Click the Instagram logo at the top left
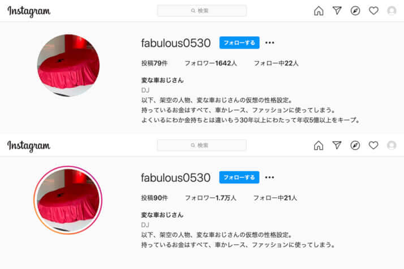Viewport: 404px width, 269px height. coord(29,11)
